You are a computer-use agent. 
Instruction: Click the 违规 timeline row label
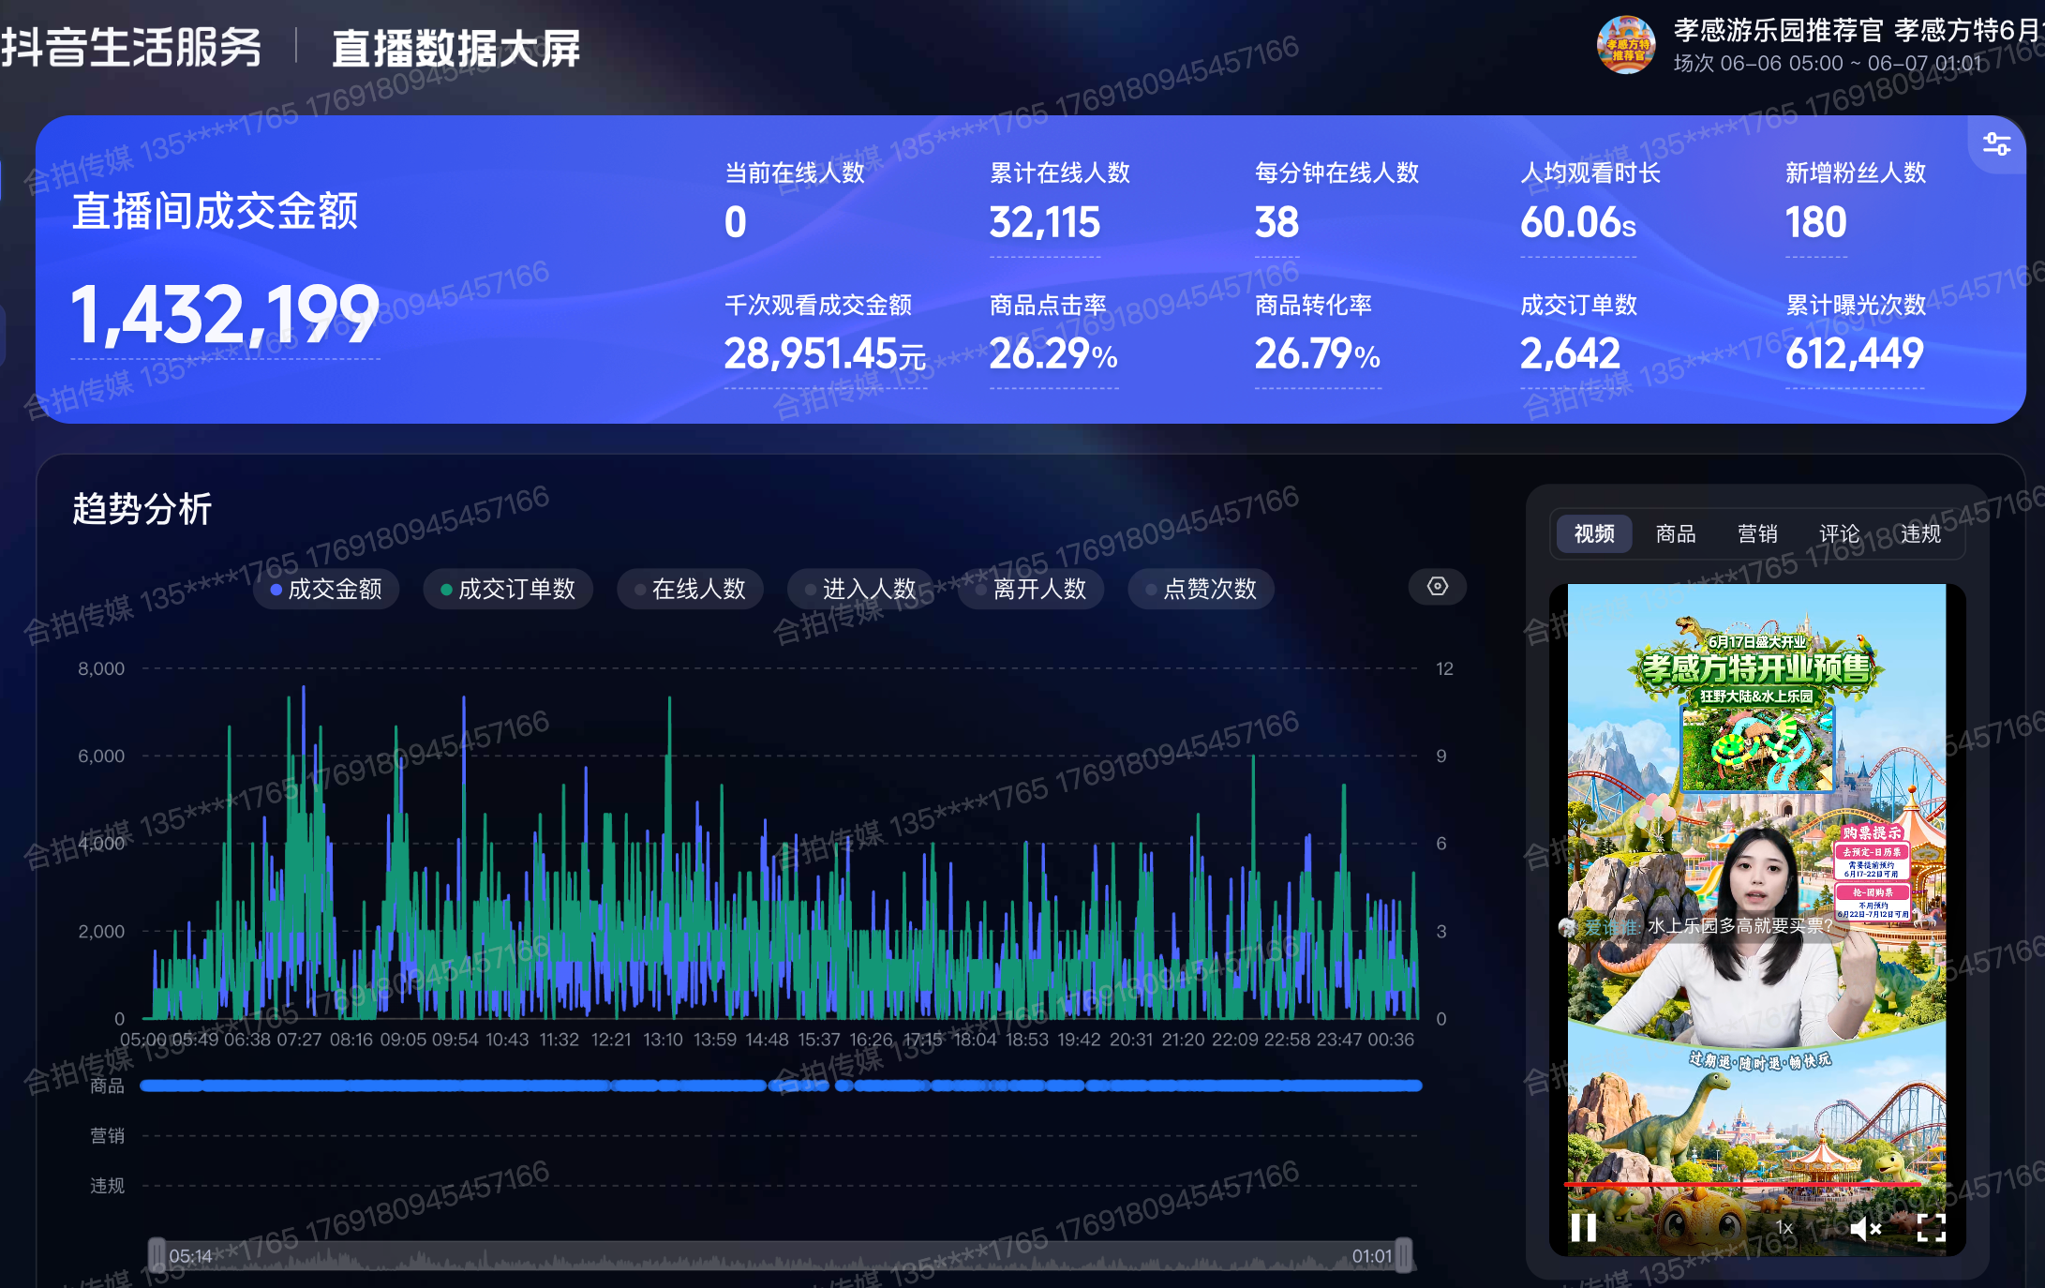(x=107, y=1186)
